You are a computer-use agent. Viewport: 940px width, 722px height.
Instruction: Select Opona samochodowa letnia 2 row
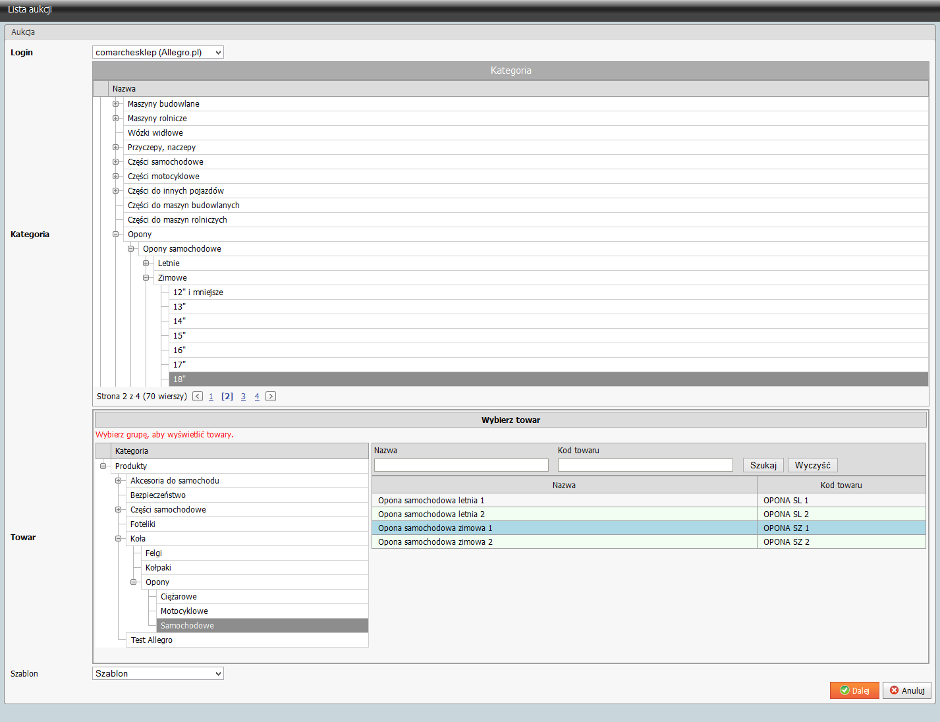tap(649, 514)
